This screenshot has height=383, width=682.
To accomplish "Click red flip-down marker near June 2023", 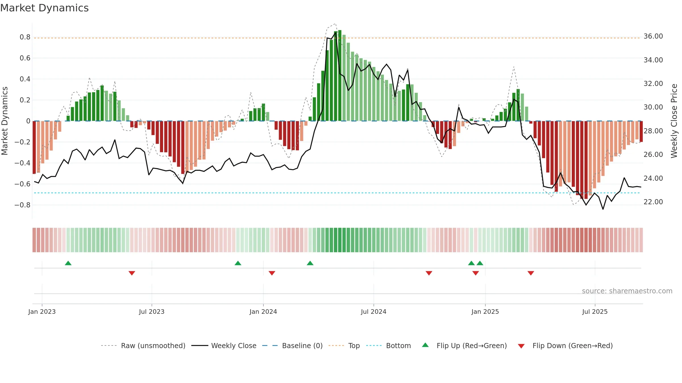I will tap(132, 273).
